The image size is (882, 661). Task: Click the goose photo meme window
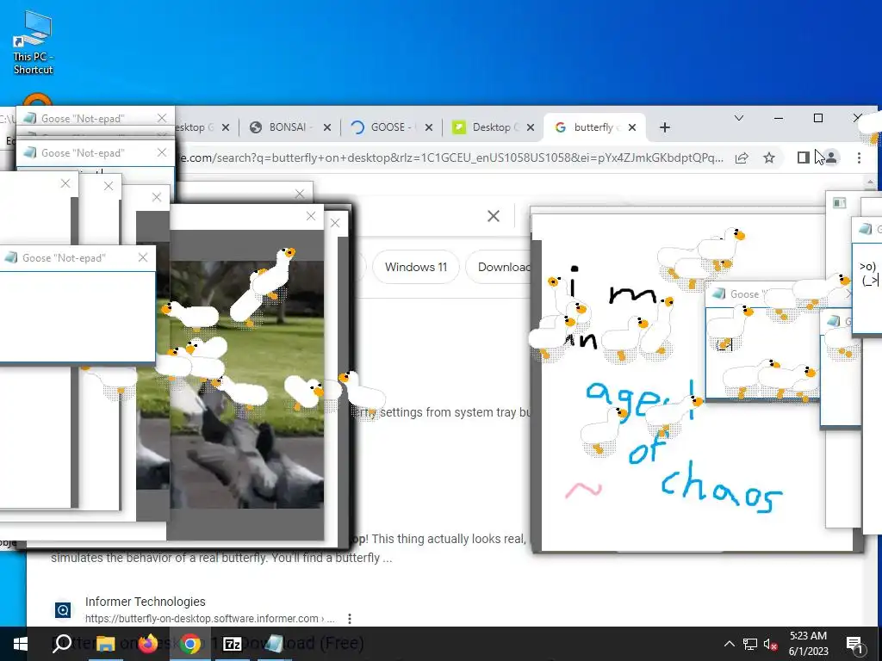click(x=246, y=384)
